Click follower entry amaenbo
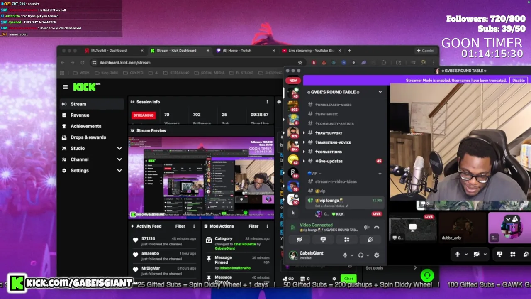The width and height of the screenshot is (531, 299). click(164, 256)
